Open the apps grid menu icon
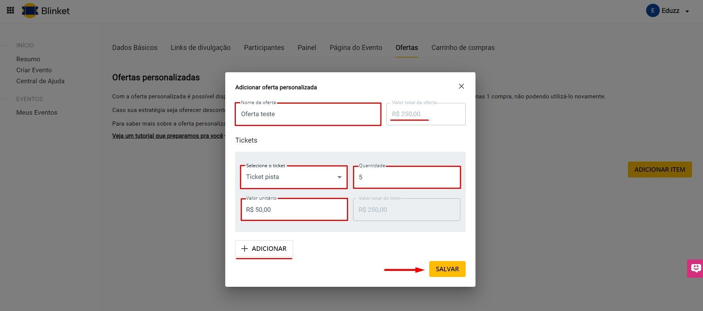Image resolution: width=703 pixels, height=311 pixels. pos(11,11)
